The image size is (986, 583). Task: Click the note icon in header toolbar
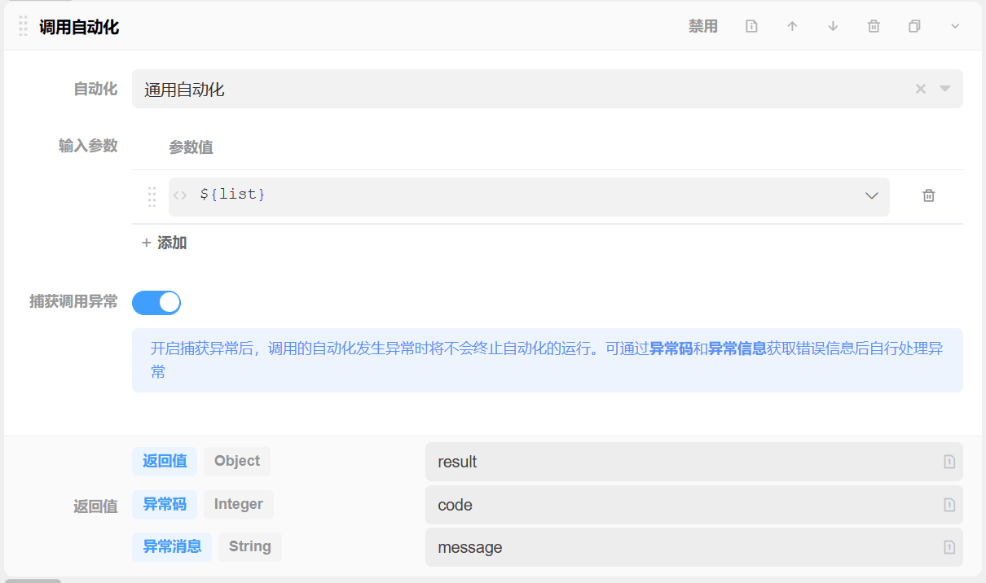click(751, 26)
